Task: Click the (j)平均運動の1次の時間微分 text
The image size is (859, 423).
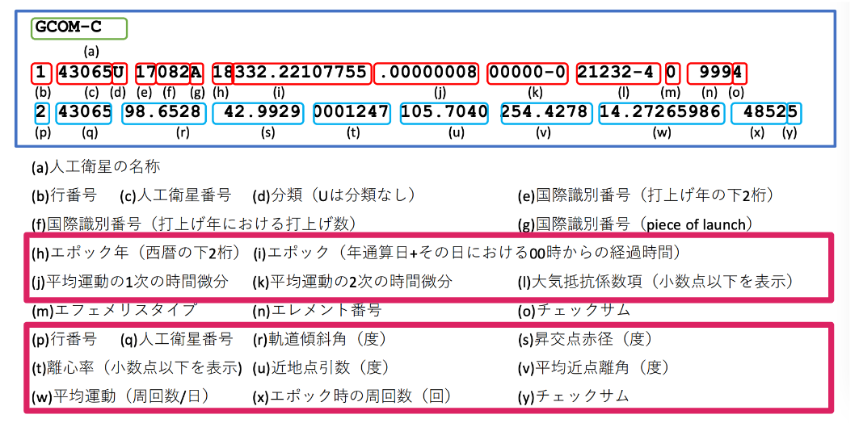Action: click(130, 282)
